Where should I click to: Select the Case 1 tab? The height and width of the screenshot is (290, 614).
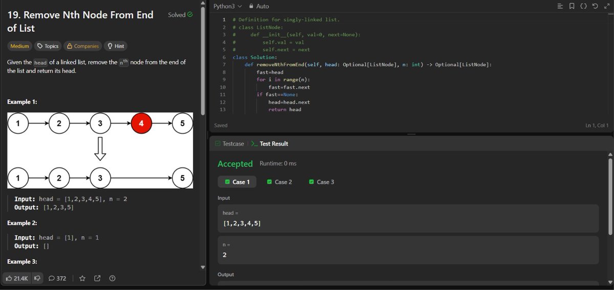click(x=237, y=182)
